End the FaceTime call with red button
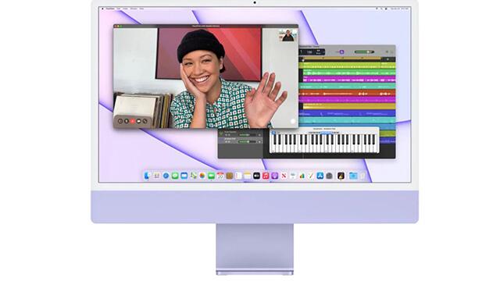Viewport: 500px width, 281px height. (133, 121)
